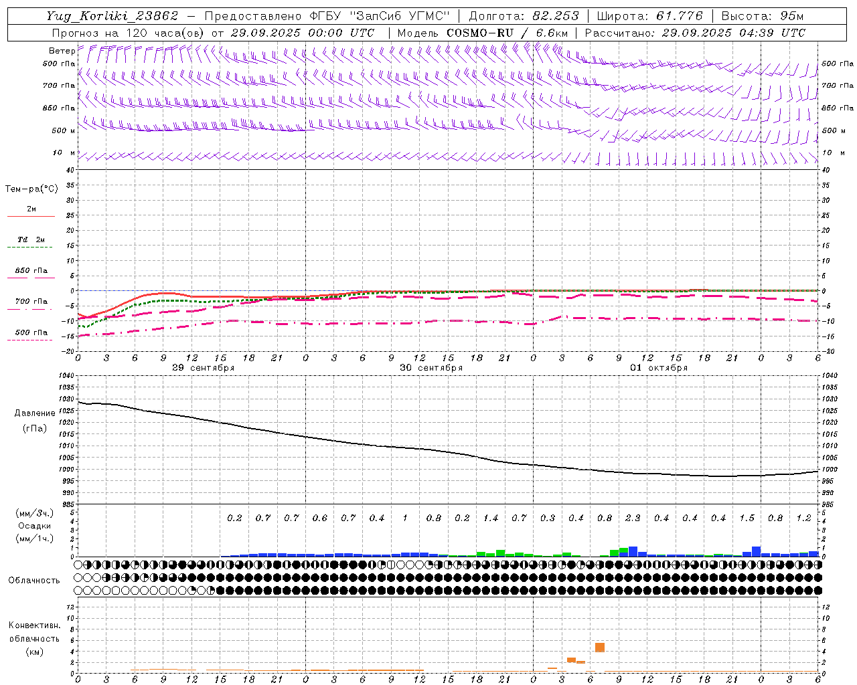Click the Рассчитано timestamp in header
This screenshot has height=685, width=857.
coord(695,33)
